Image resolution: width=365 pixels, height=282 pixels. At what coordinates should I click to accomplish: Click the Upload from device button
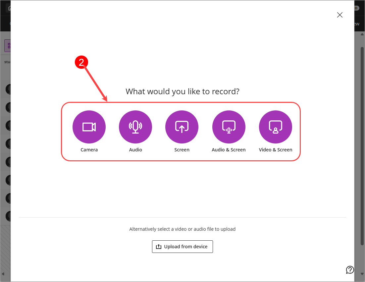182,246
